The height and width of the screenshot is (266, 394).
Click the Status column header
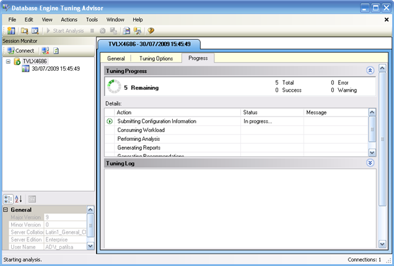click(272, 112)
